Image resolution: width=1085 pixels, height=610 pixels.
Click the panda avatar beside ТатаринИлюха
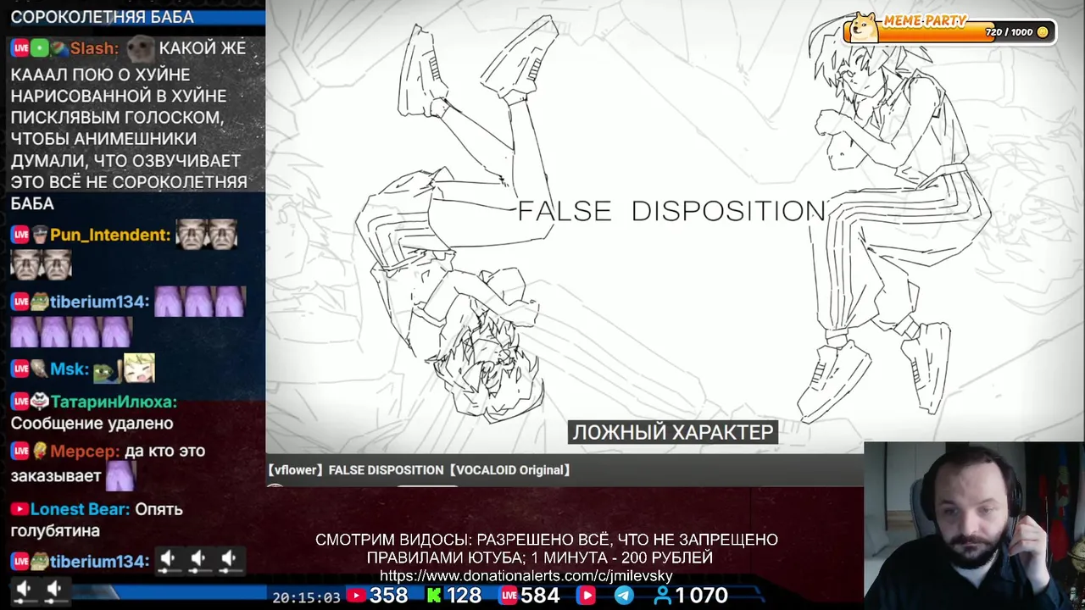40,402
